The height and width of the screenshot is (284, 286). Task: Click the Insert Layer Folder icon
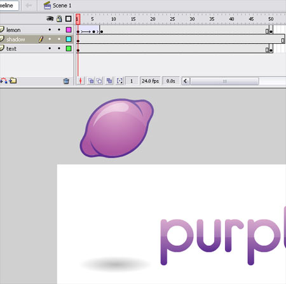point(13,81)
